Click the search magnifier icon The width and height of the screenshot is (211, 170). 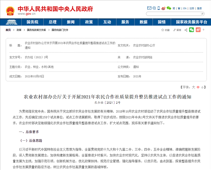[202, 14]
